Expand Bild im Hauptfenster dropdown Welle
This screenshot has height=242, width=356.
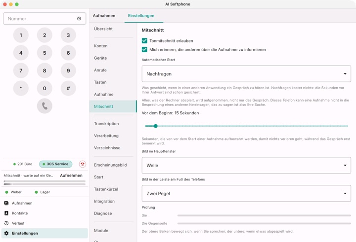pos(246,166)
